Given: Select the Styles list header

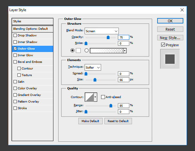Looking at the screenshot, I should pos(32,21).
